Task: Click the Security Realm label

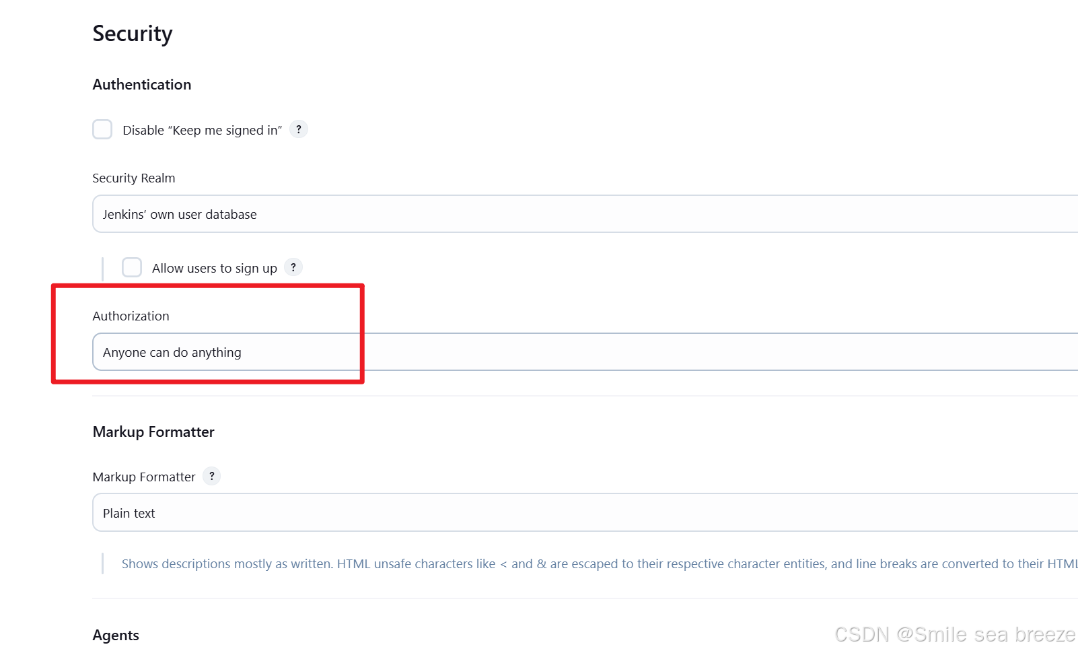Action: point(133,178)
